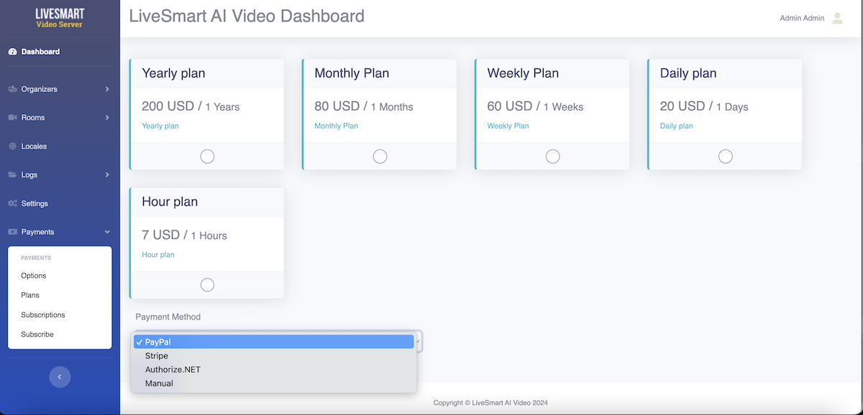Collapse the Payments menu chevron
Image resolution: width=863 pixels, height=415 pixels.
[107, 233]
